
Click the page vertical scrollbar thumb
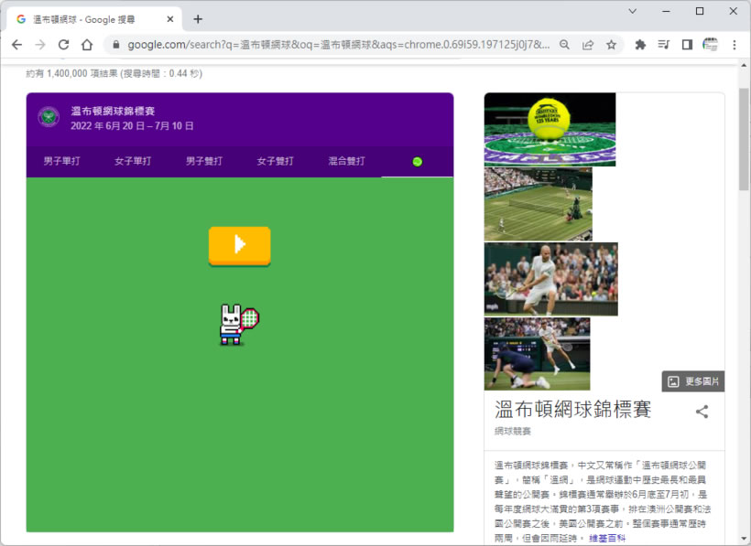click(744, 139)
